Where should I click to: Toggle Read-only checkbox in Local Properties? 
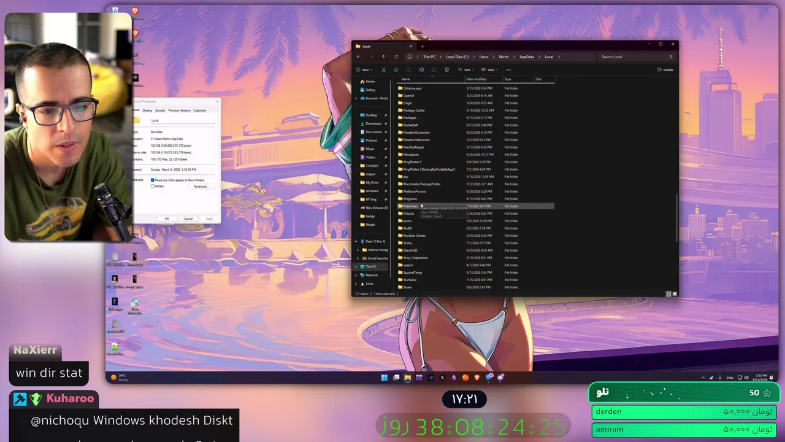pos(153,180)
